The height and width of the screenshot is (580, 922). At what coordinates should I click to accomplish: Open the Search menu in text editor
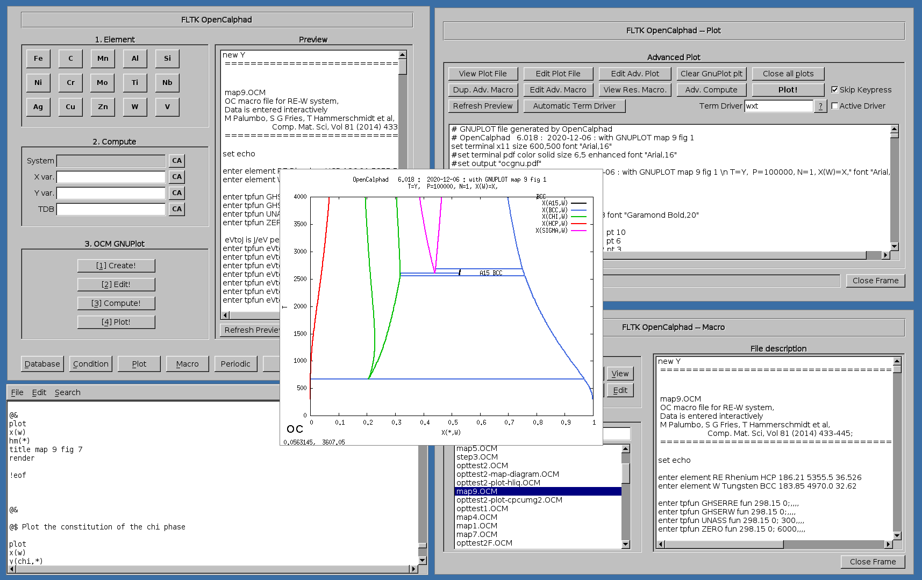point(68,392)
